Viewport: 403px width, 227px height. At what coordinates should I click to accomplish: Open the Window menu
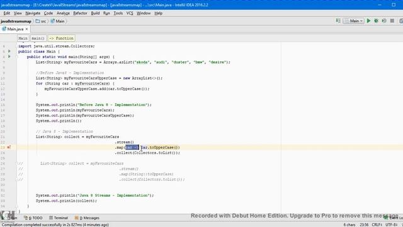click(x=144, y=13)
